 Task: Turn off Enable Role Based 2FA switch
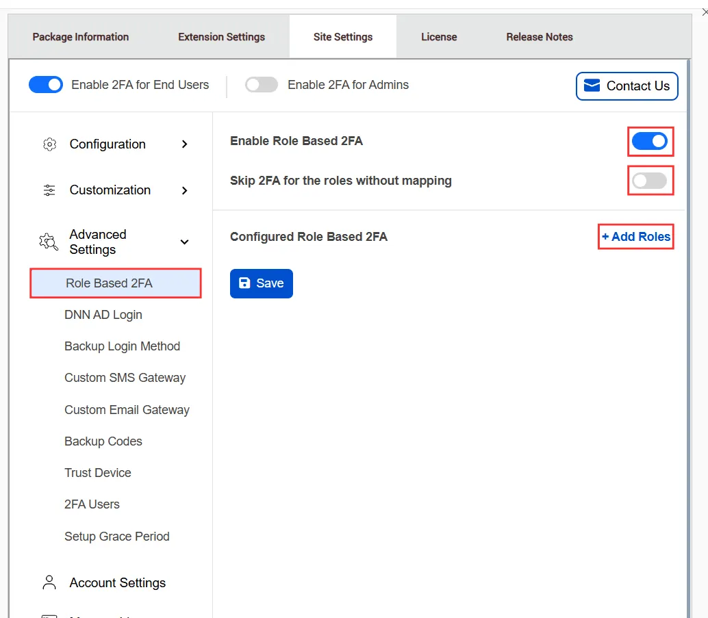point(649,141)
